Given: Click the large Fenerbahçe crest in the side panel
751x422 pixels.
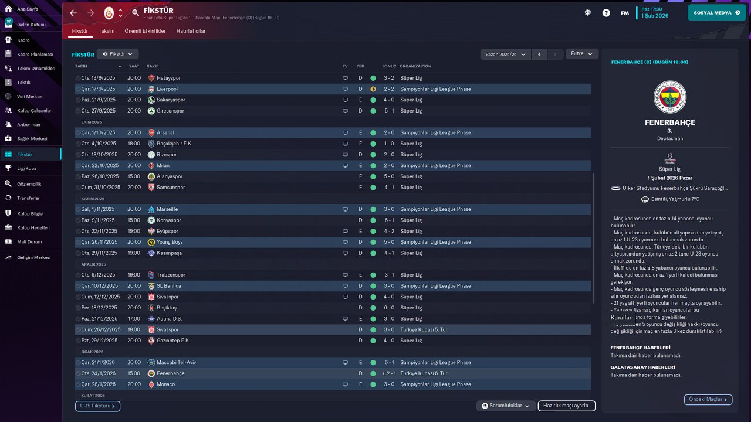Looking at the screenshot, I should click(670, 97).
